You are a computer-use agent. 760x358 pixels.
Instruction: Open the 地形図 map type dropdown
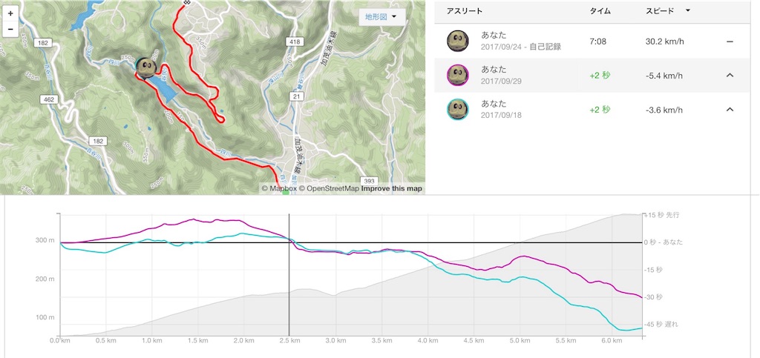point(382,16)
